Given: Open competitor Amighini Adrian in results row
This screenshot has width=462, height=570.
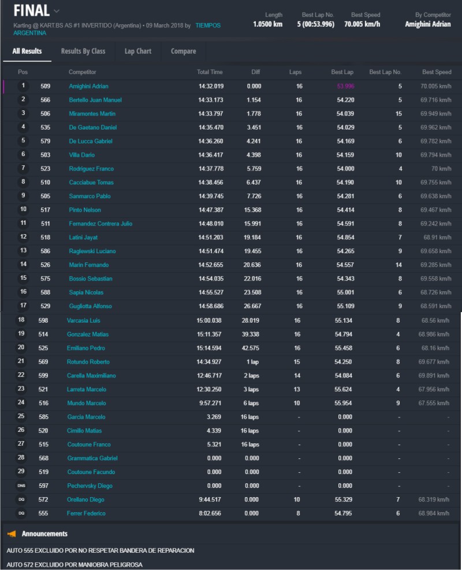Looking at the screenshot, I should click(88, 86).
